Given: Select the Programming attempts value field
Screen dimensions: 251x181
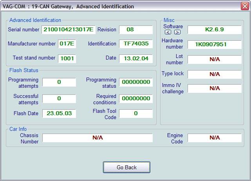Looking at the screenshot, I should click(x=59, y=82).
